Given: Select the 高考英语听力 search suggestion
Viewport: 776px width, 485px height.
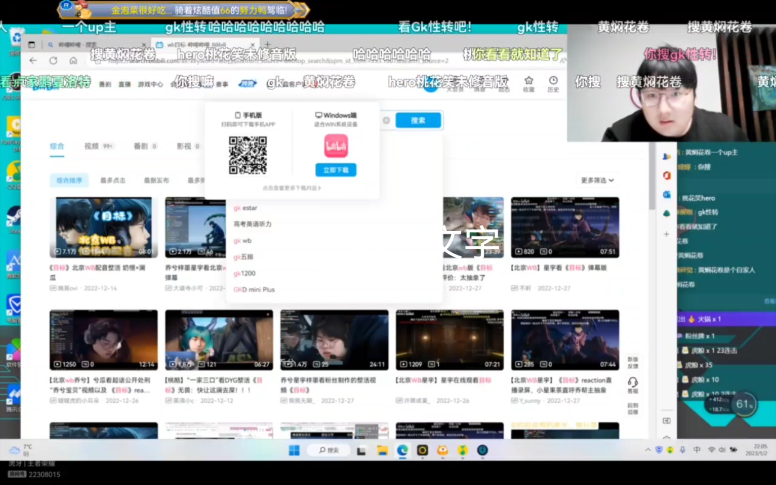Looking at the screenshot, I should [252, 224].
